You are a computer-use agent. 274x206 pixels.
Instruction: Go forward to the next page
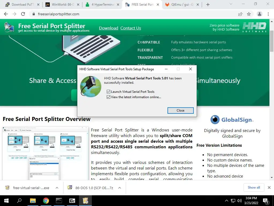point(14,14)
